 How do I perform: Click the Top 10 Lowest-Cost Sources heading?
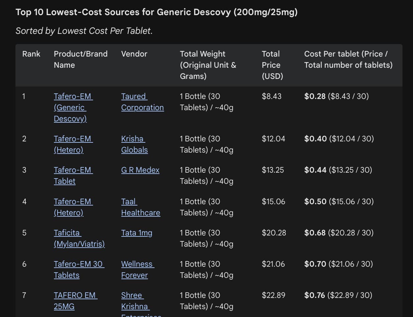click(157, 12)
